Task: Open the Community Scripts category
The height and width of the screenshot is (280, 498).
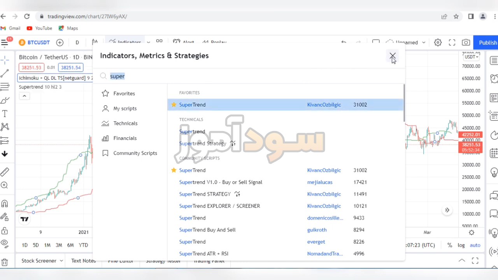Action: pos(135,153)
